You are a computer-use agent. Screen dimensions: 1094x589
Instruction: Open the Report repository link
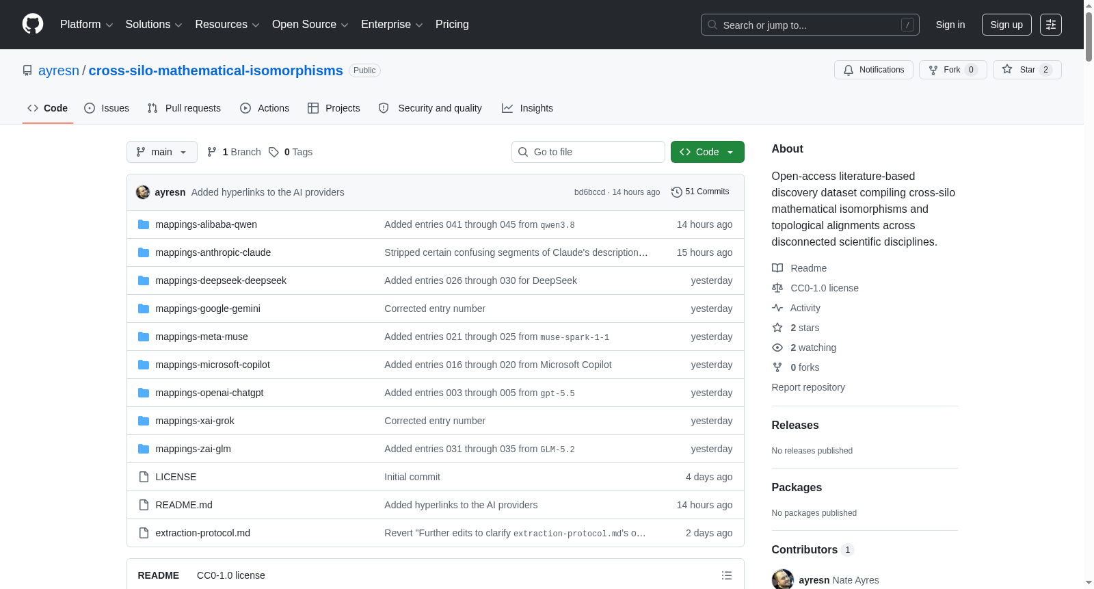click(808, 387)
